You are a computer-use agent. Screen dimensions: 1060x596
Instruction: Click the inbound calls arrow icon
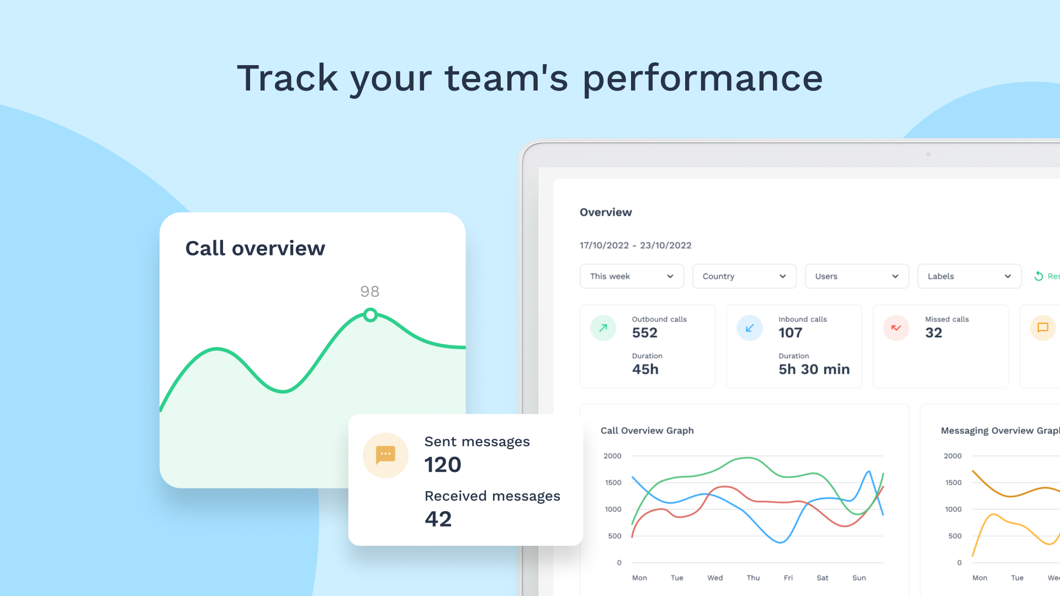tap(750, 327)
